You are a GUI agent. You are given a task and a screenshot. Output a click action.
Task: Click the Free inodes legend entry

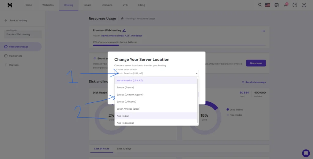(x=234, y=115)
